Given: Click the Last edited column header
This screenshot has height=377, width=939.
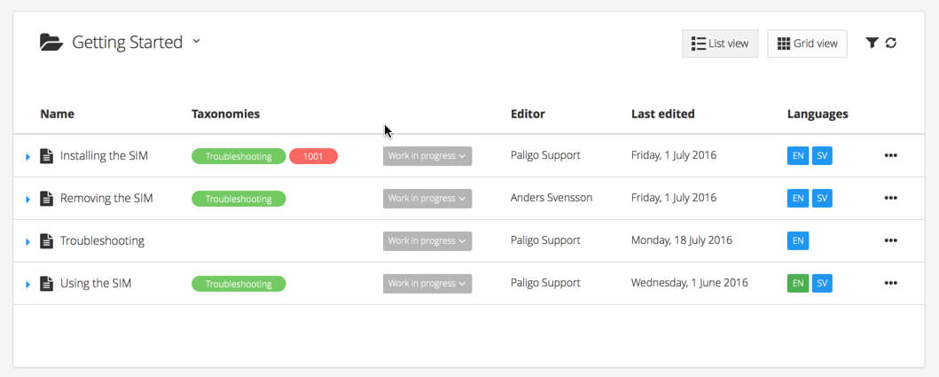Looking at the screenshot, I should (x=662, y=114).
